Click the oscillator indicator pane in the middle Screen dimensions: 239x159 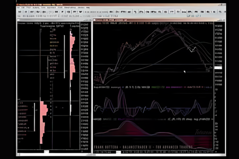point(153,105)
